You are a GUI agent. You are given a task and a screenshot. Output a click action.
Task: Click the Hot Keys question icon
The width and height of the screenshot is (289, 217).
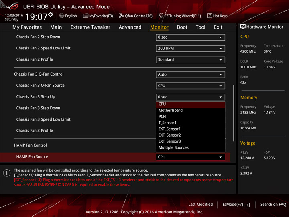click(210, 16)
